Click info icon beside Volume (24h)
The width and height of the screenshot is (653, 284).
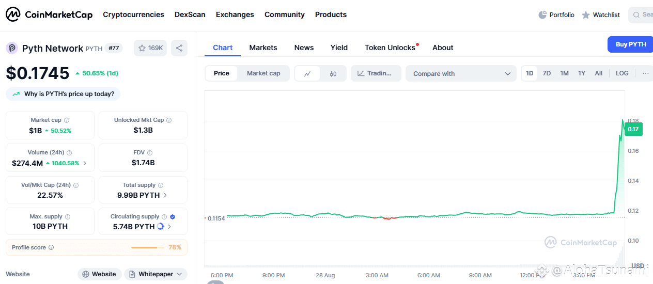tap(69, 153)
